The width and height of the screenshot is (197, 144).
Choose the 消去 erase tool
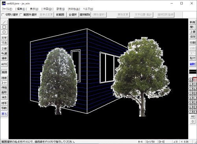pos(4,97)
